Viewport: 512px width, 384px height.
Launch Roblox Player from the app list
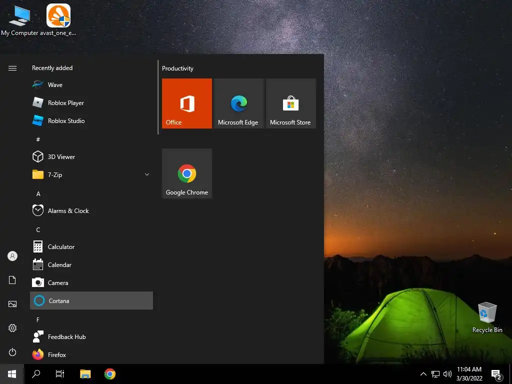click(x=91, y=103)
